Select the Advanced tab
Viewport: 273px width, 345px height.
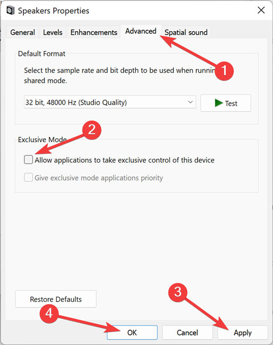pos(141,31)
